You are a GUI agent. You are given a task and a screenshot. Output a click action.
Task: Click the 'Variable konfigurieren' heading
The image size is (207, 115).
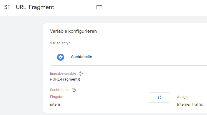pyautogui.click(x=73, y=31)
